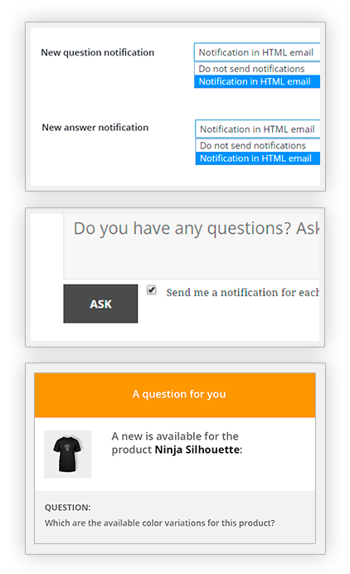The width and height of the screenshot is (350, 574).
Task: Open the New answer notification dropdown
Action: click(257, 129)
